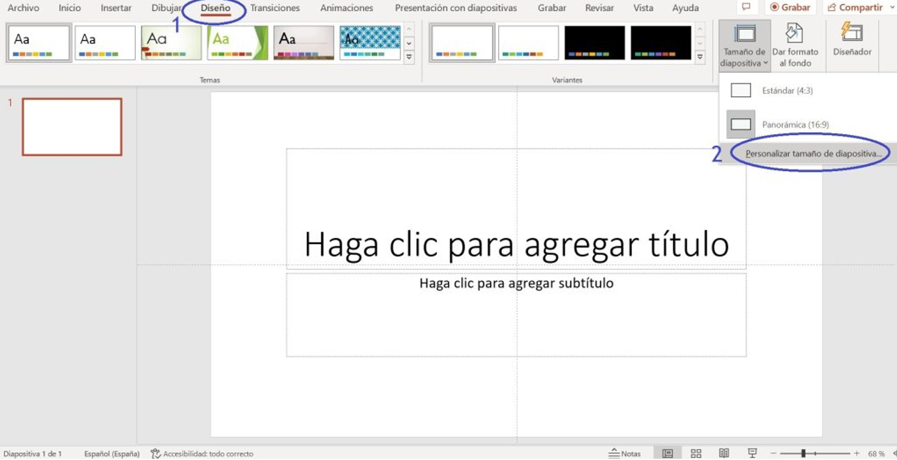897x460 pixels.
Task: Select Personalizar tamaño de diapositiva menu entry
Action: coord(813,154)
